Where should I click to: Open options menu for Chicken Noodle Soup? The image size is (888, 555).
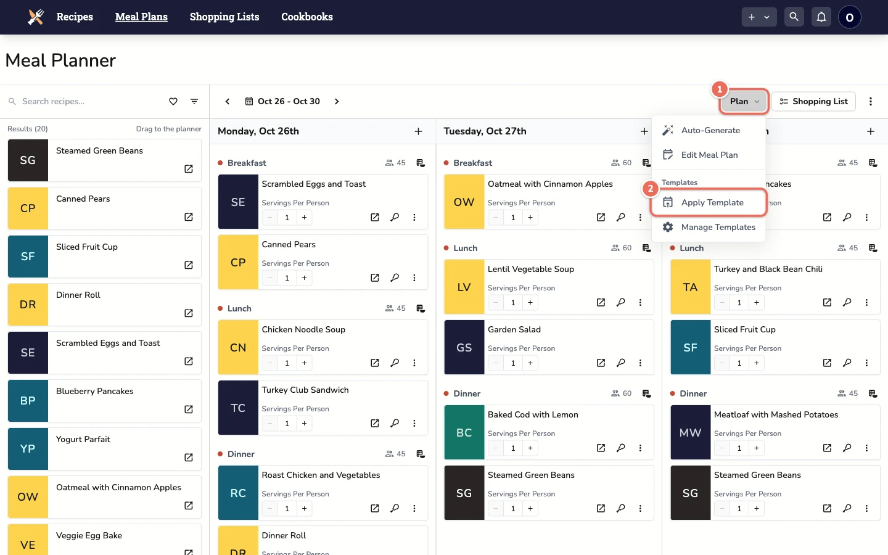point(414,363)
